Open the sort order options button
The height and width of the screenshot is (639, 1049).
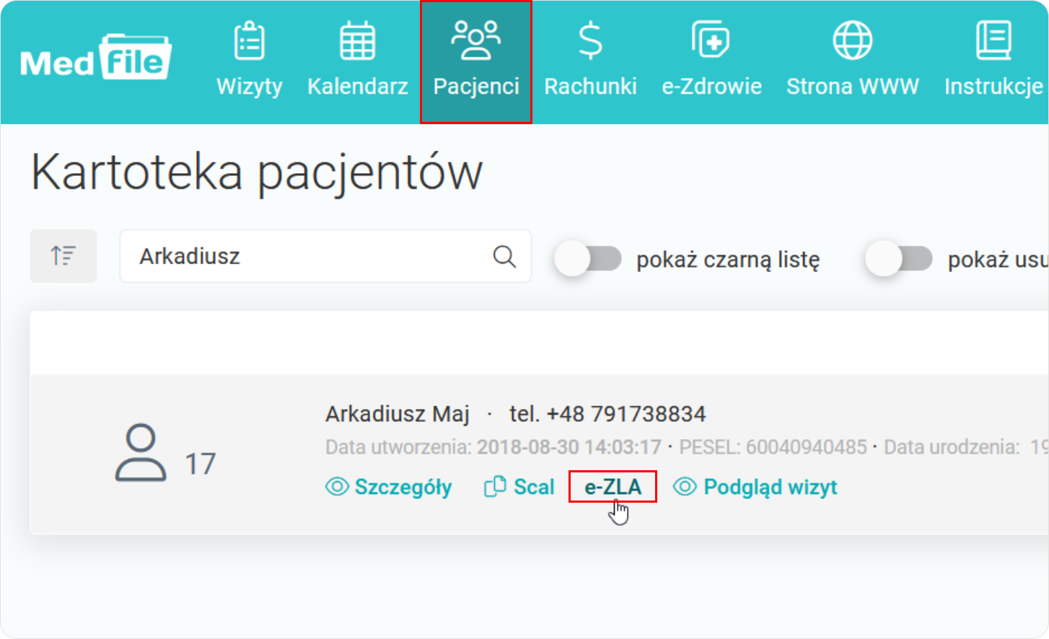pyautogui.click(x=63, y=256)
